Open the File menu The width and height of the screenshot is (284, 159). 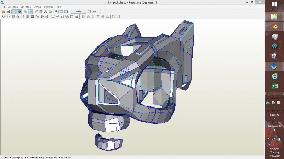[3, 7]
